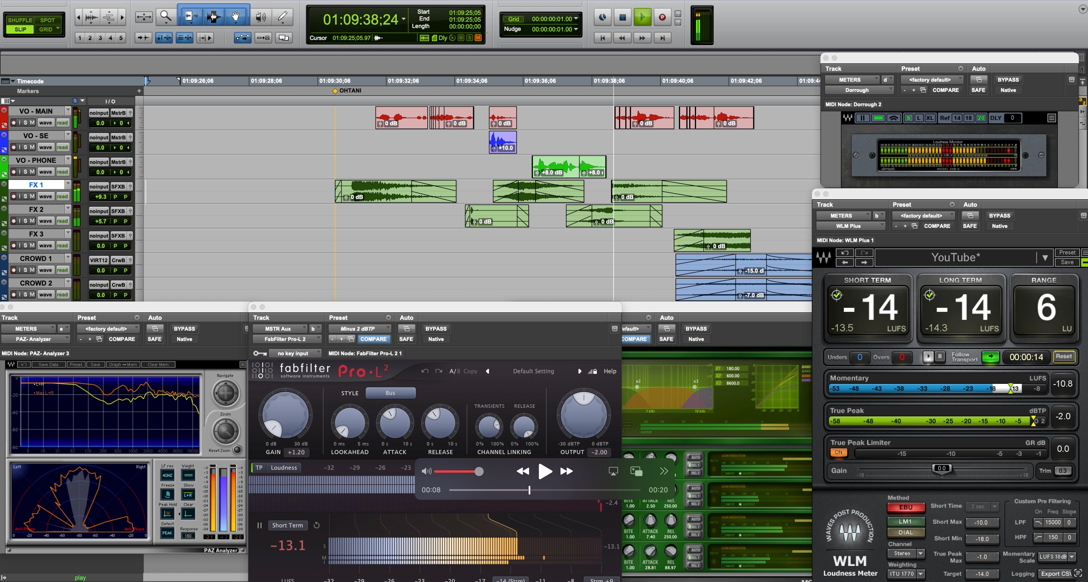
Task: Click Pro-L 2 undo arrow icon
Action: 425,371
